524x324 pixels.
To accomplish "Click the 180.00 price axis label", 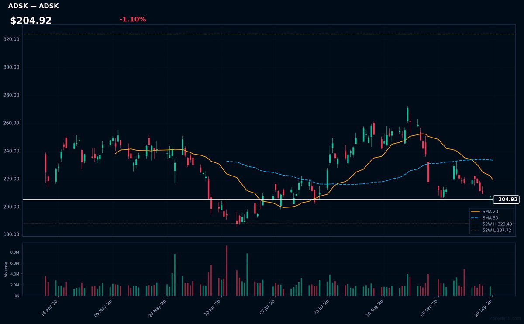I will click(x=11, y=234).
